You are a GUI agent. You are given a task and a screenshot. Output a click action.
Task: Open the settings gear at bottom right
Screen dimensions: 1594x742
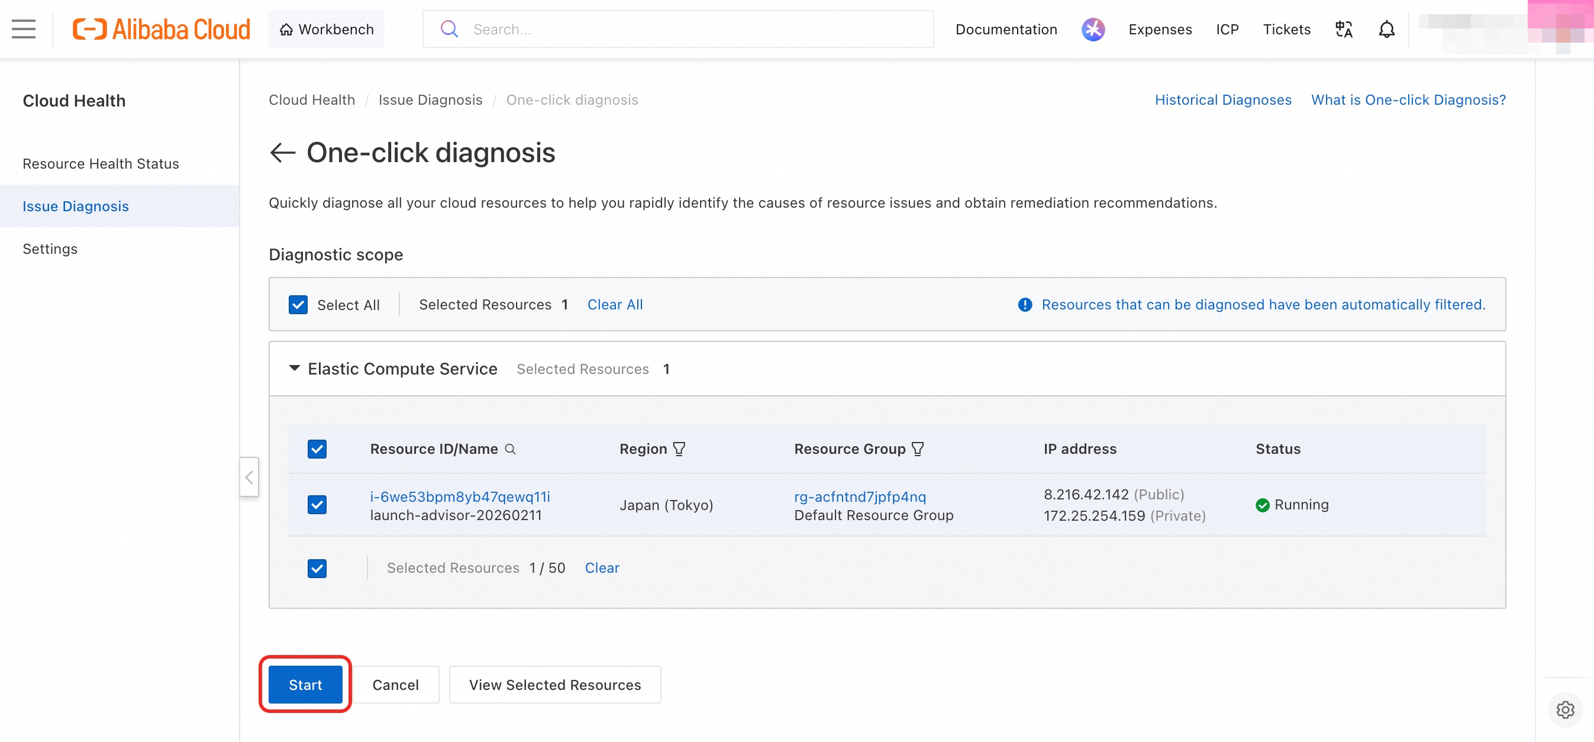point(1565,709)
